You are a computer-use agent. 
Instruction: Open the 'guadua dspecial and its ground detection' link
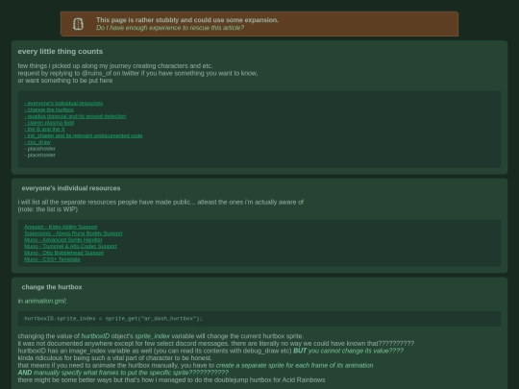[x=75, y=116]
